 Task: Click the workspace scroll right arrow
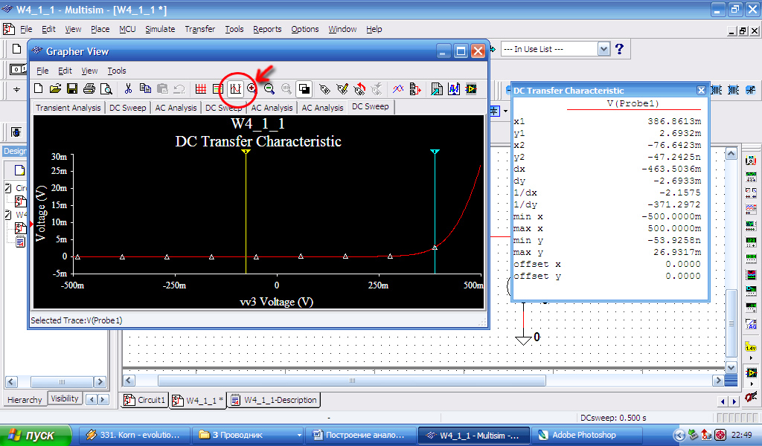point(718,381)
